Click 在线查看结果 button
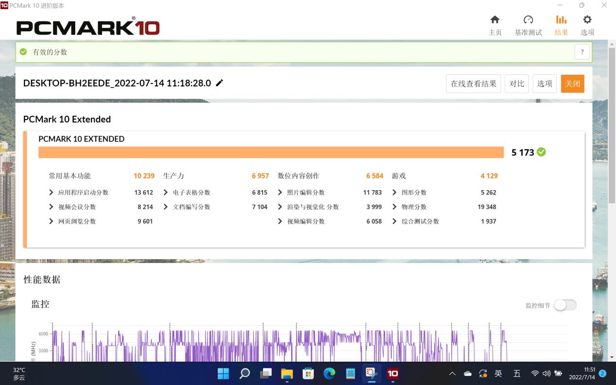616x385 pixels. point(474,84)
